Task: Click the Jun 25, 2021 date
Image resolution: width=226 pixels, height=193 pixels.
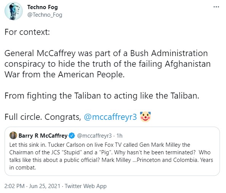Action: [x=45, y=186]
